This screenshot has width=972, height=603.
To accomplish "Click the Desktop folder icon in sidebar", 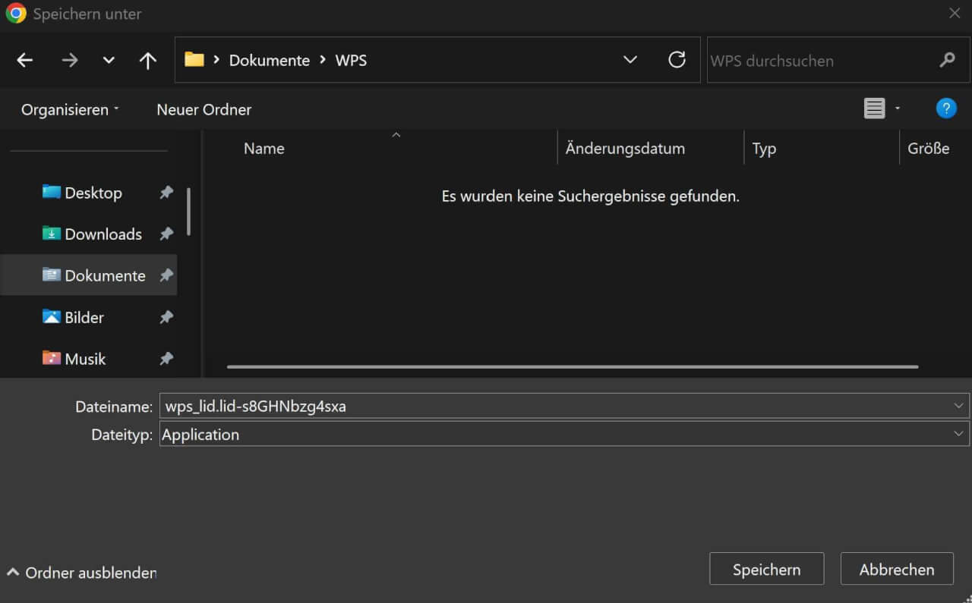I will 51,192.
